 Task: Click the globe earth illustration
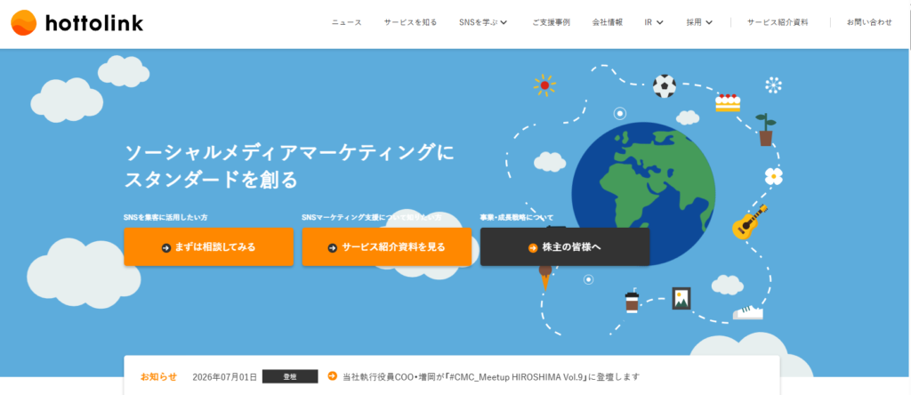click(642, 193)
